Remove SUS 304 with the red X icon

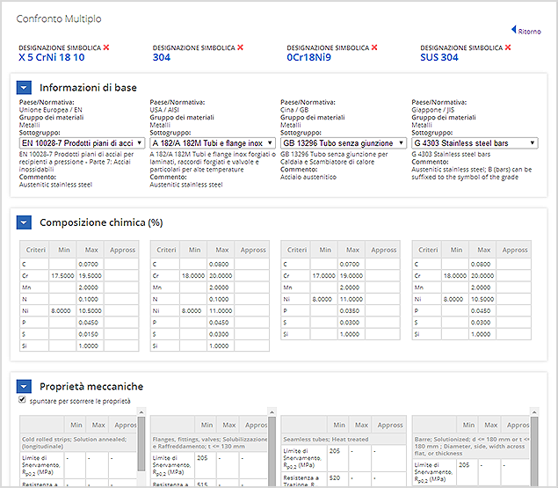(x=508, y=47)
